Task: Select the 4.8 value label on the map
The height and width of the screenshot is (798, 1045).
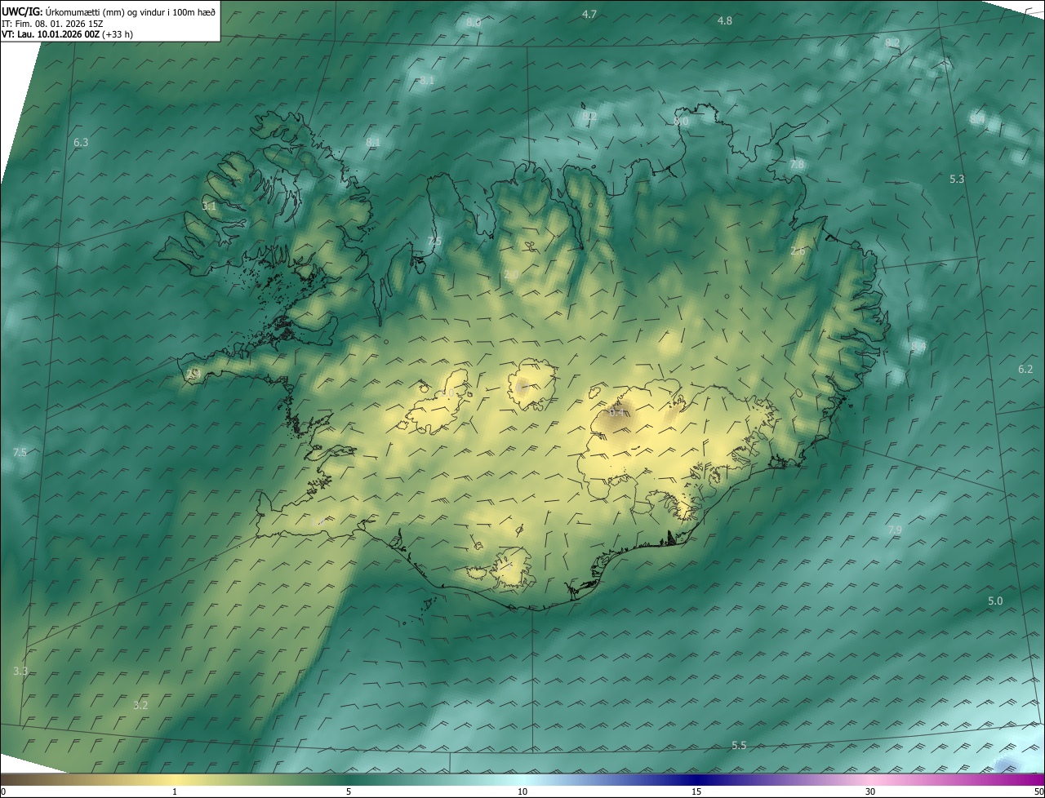Action: (724, 20)
